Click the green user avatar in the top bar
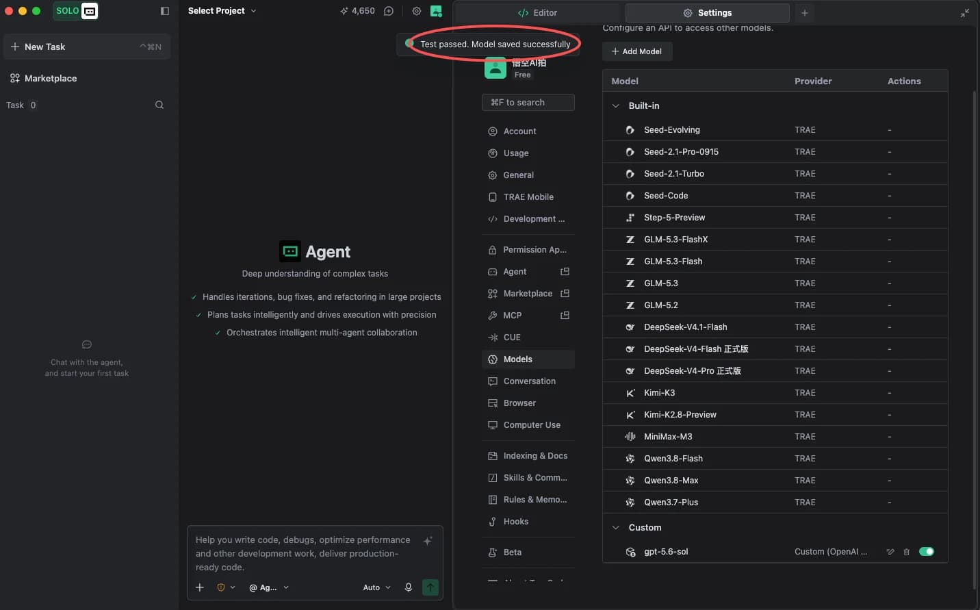This screenshot has width=980, height=610. point(436,11)
